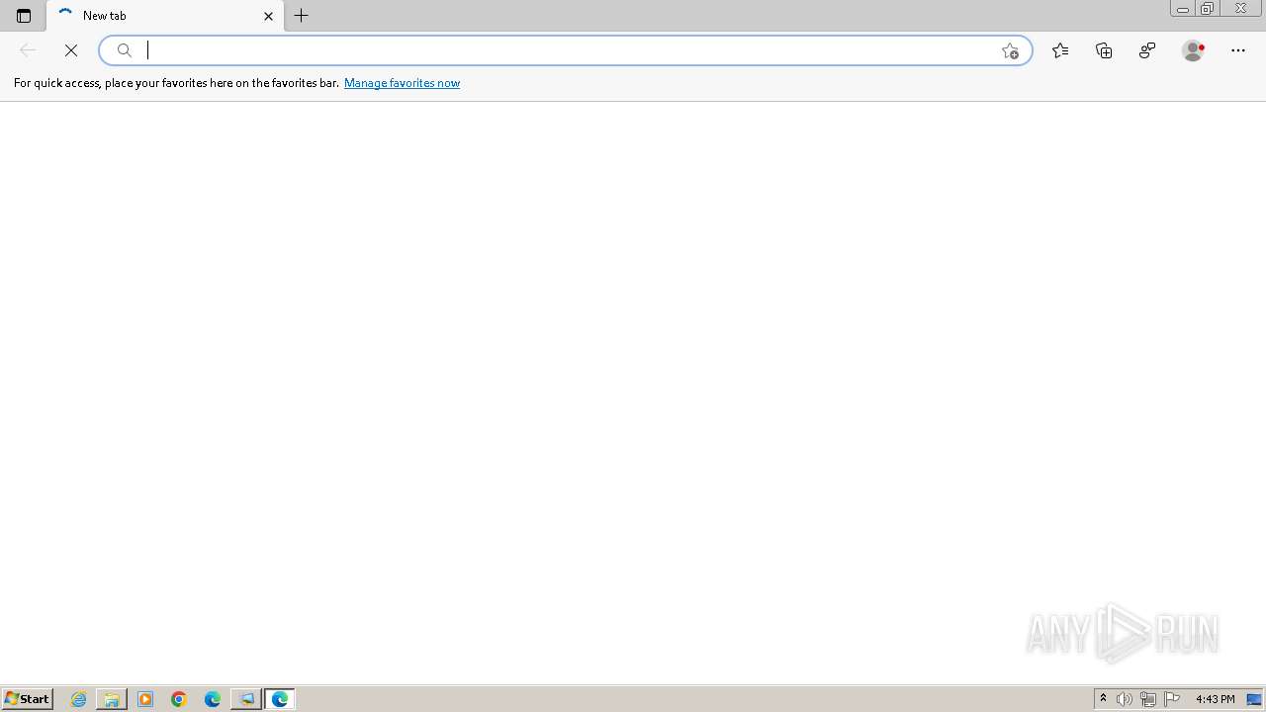This screenshot has width=1266, height=712.
Task: Open Settings and more ellipsis menu
Action: tap(1238, 50)
